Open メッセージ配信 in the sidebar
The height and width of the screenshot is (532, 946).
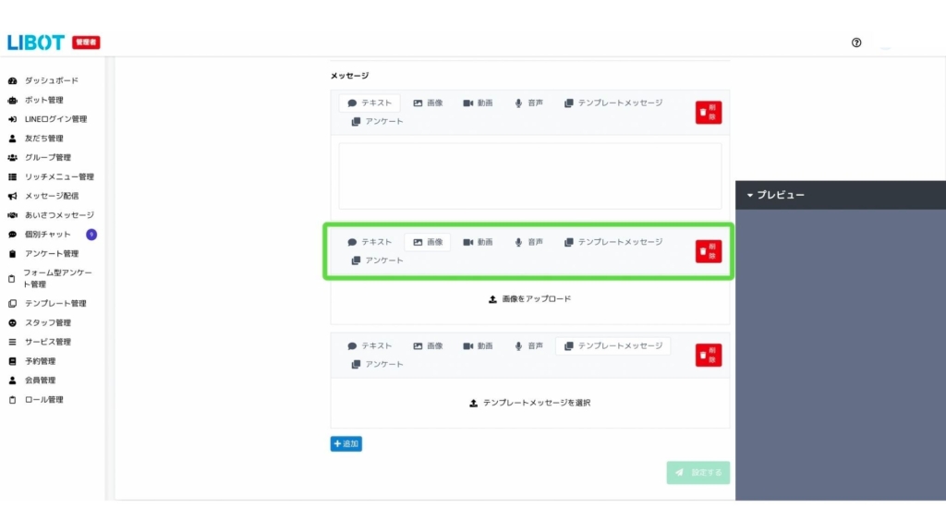51,196
